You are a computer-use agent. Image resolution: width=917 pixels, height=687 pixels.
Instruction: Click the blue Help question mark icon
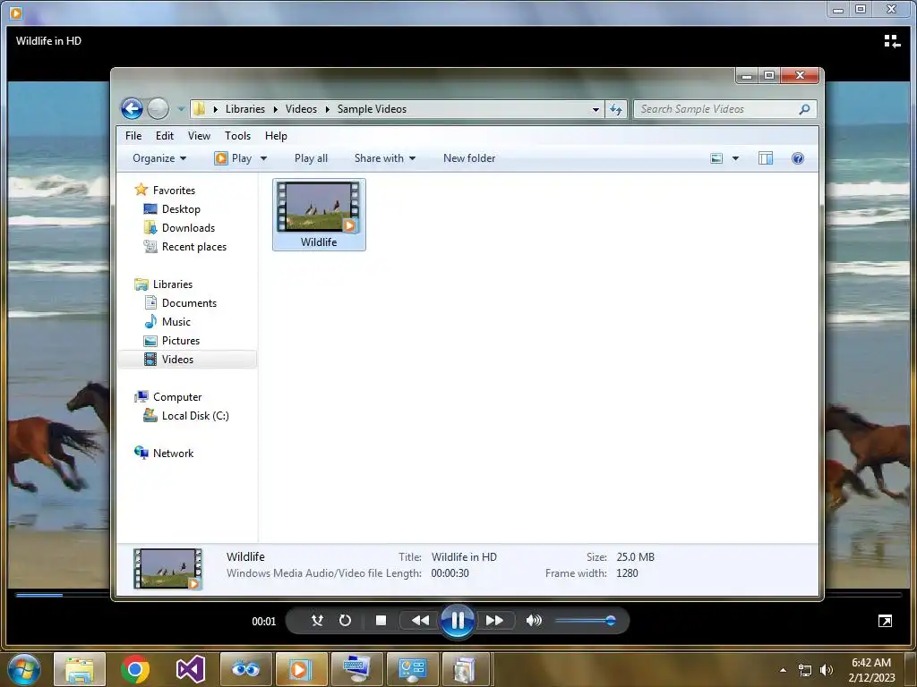pyautogui.click(x=798, y=158)
